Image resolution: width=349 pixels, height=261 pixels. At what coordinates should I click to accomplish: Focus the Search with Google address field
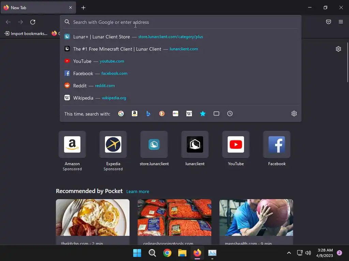(181, 22)
